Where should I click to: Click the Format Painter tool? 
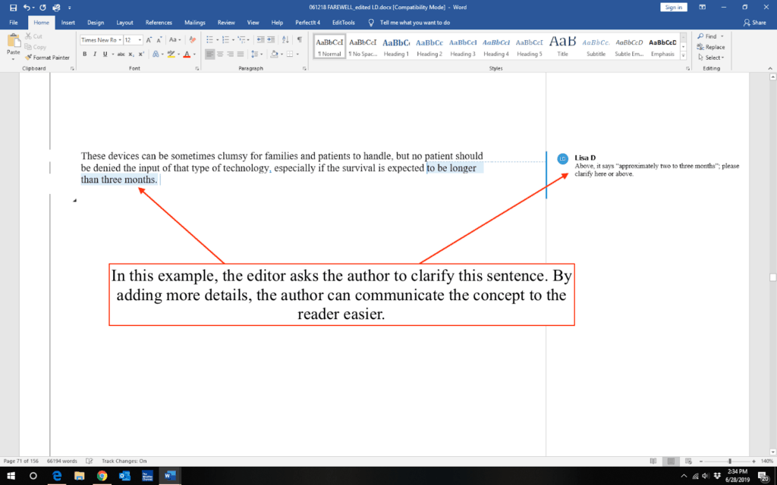pos(48,58)
